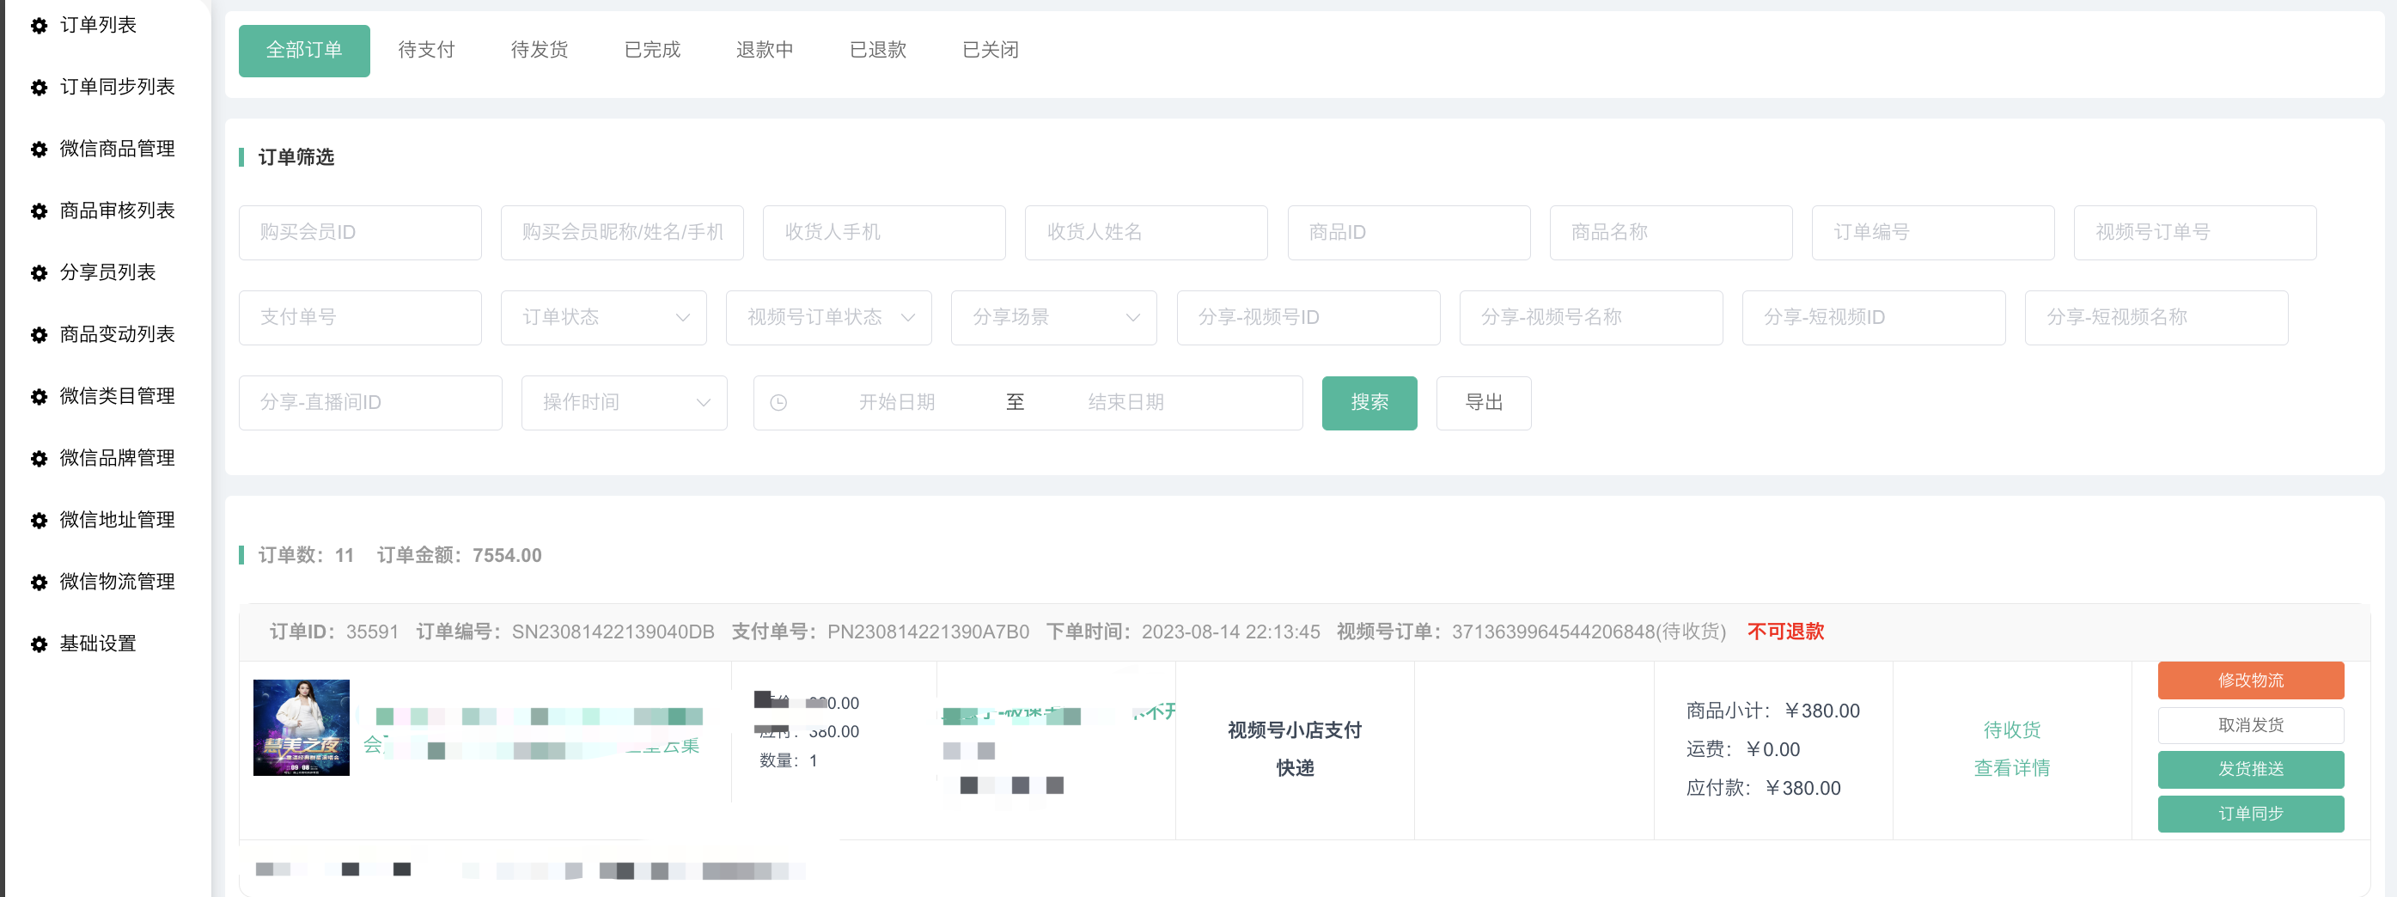Open the 操作时间 dropdown

click(x=624, y=403)
